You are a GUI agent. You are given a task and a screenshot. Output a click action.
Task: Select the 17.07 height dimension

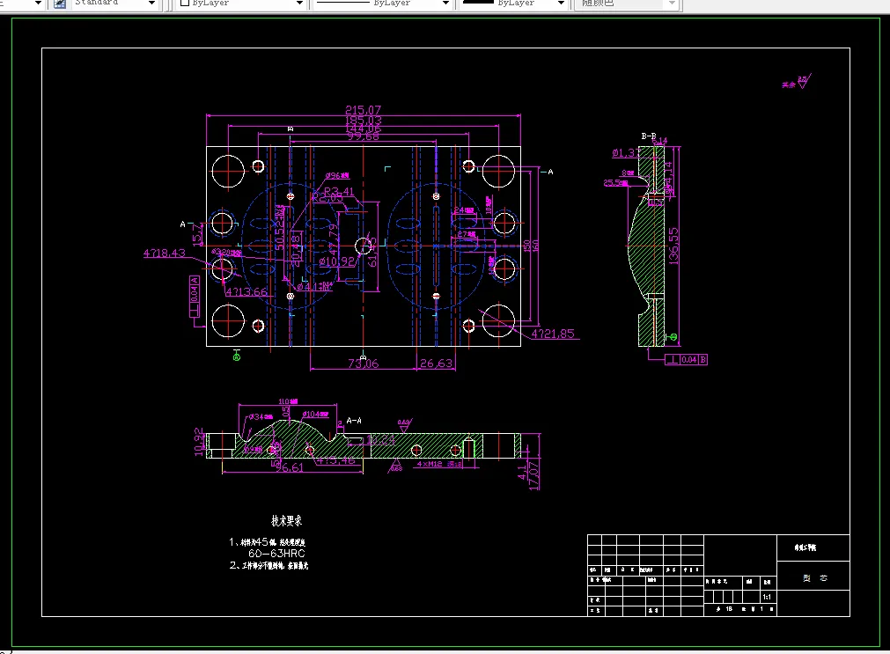[x=533, y=475]
